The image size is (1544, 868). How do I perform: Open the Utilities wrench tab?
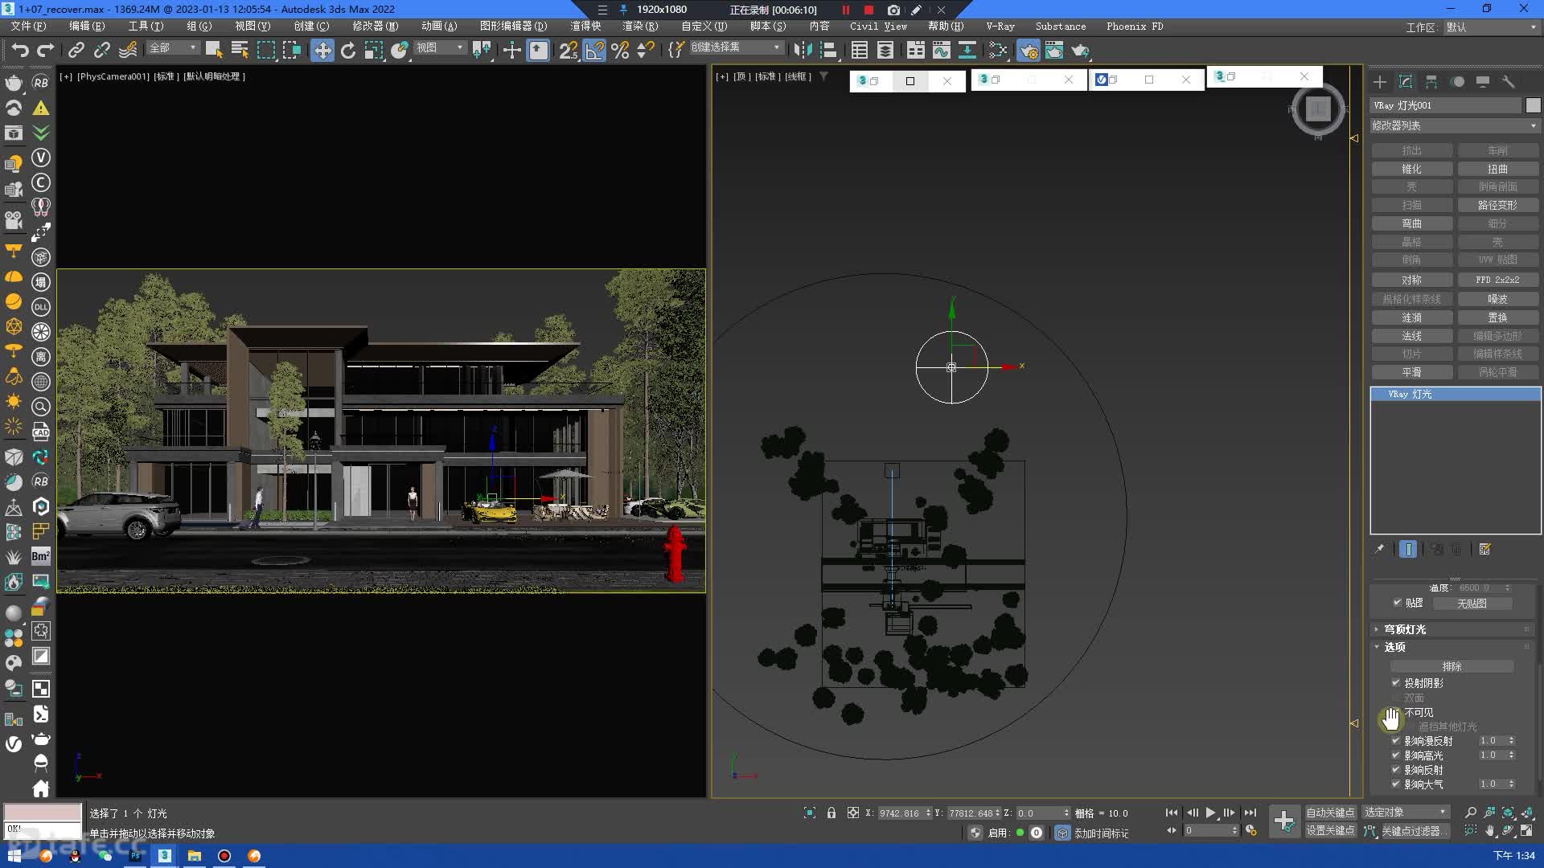coord(1509,81)
